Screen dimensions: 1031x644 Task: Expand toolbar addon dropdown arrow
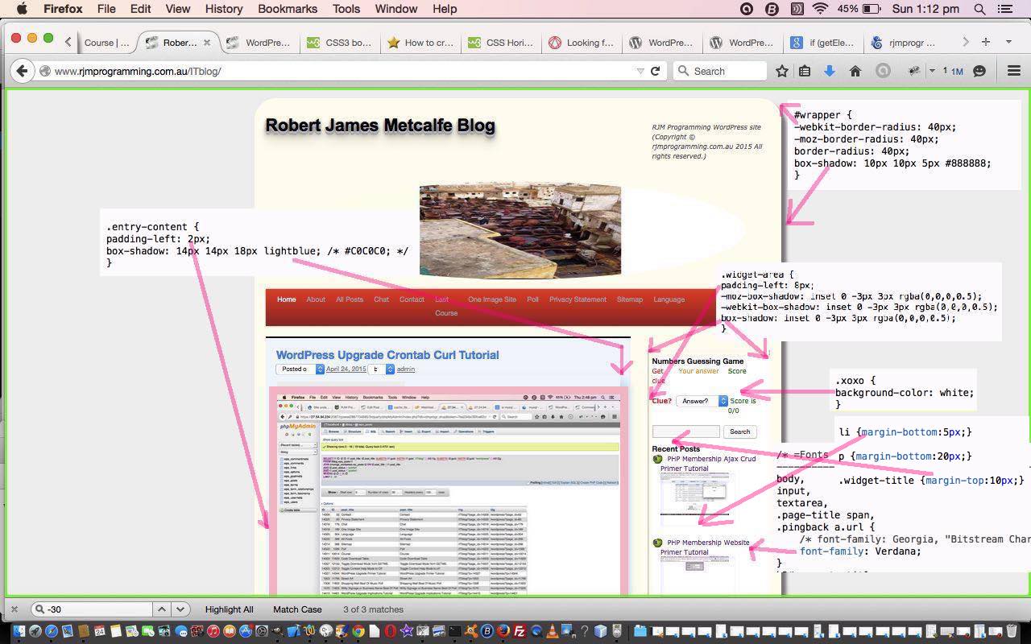[x=932, y=71]
